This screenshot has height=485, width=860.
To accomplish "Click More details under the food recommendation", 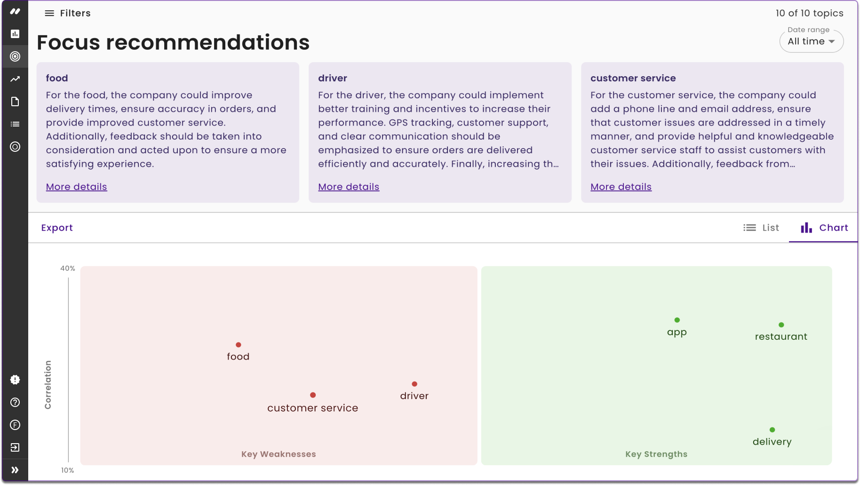I will (x=76, y=187).
